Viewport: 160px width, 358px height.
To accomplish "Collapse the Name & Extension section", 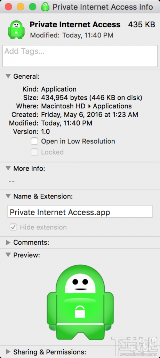I will 8,196.
